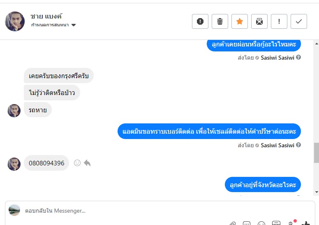
Task: Click scrollbar down arrow in chat pane
Action: point(317,192)
